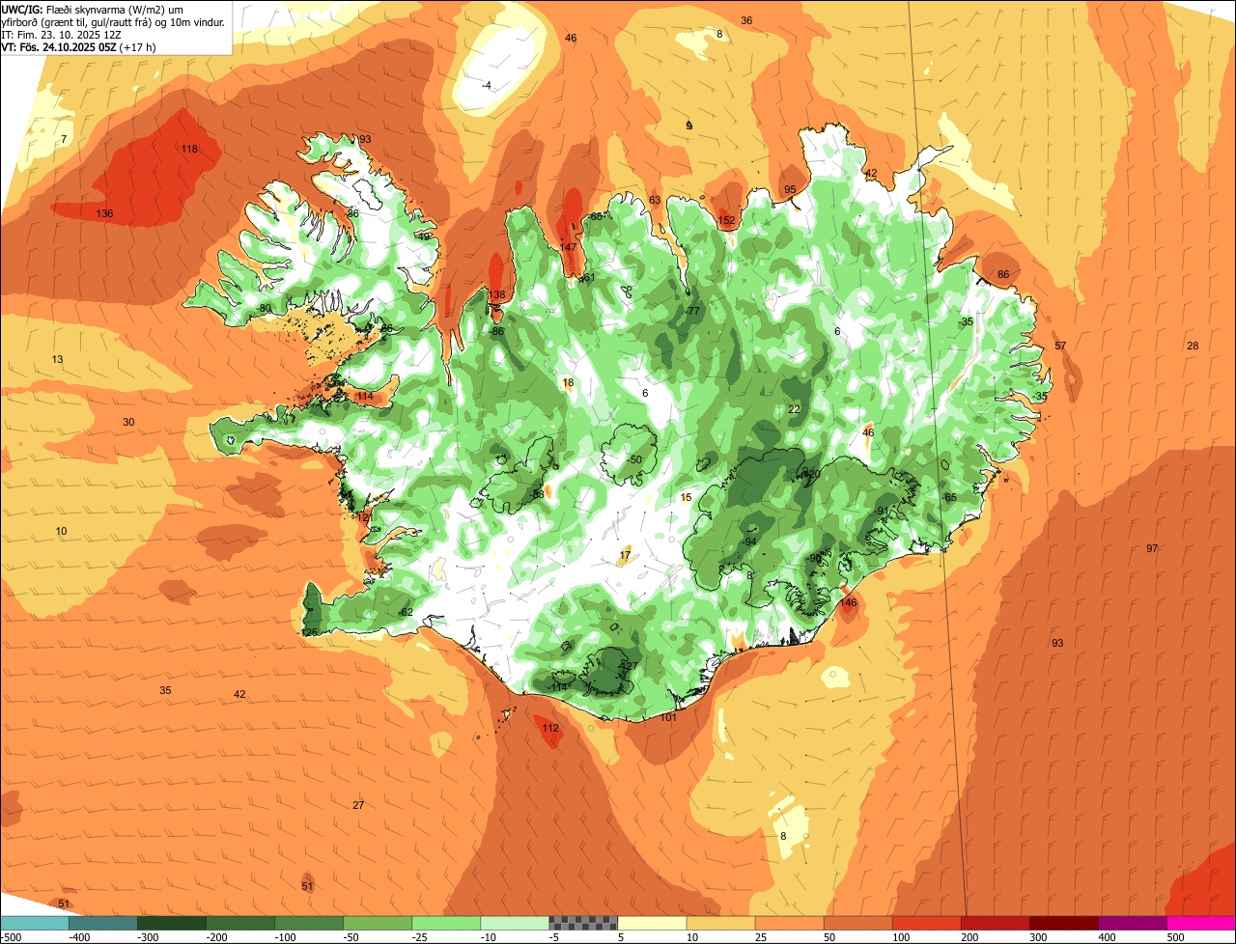Select the '97' value over the southeast ocean
Screen dimensions: 1236x944
1152,548
